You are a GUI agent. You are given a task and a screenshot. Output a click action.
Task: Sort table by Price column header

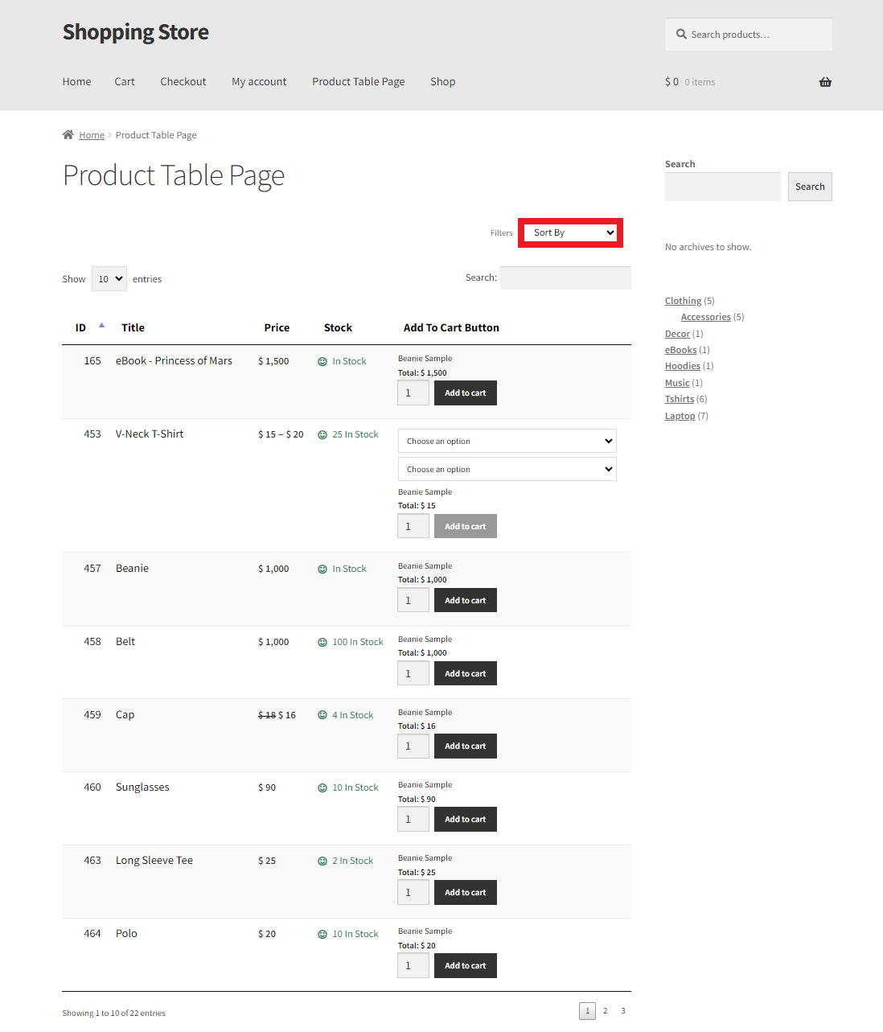pyautogui.click(x=277, y=328)
